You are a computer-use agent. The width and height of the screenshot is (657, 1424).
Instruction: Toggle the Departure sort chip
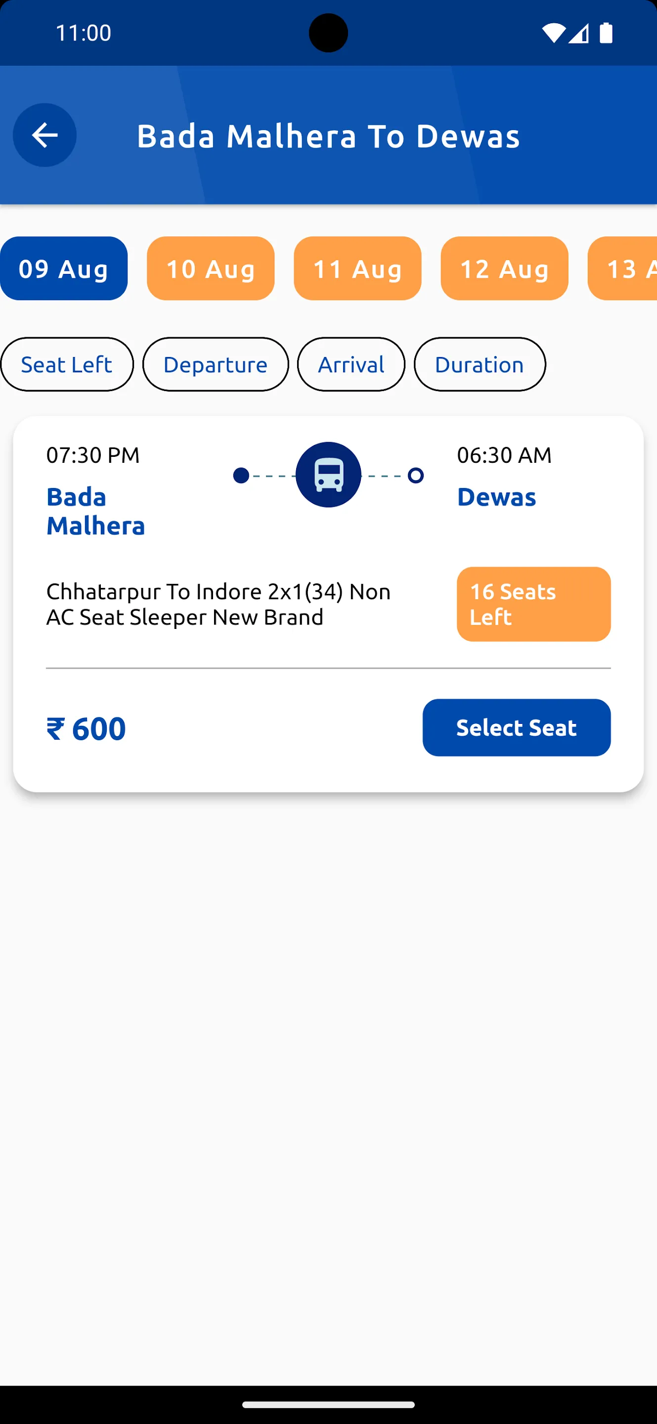[x=216, y=364]
